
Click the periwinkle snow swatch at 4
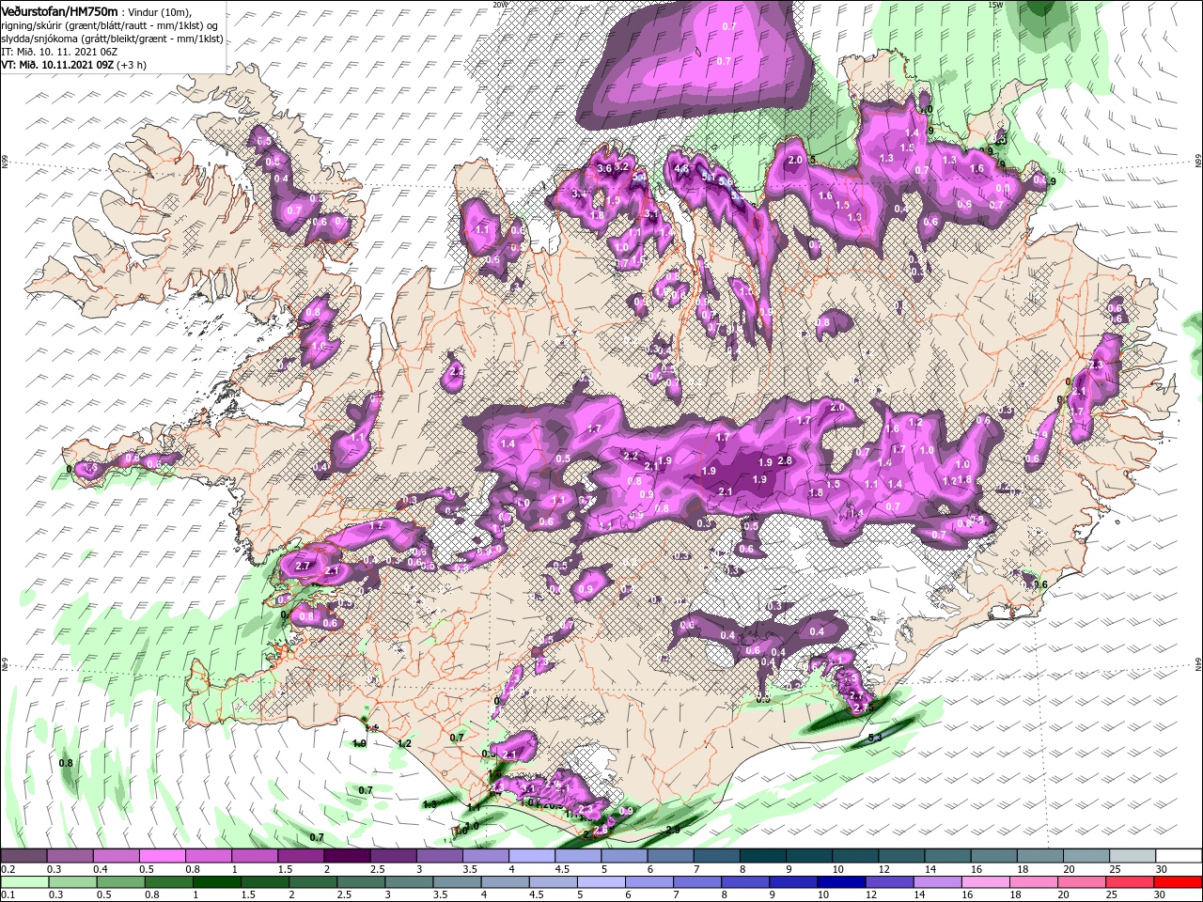(531, 856)
